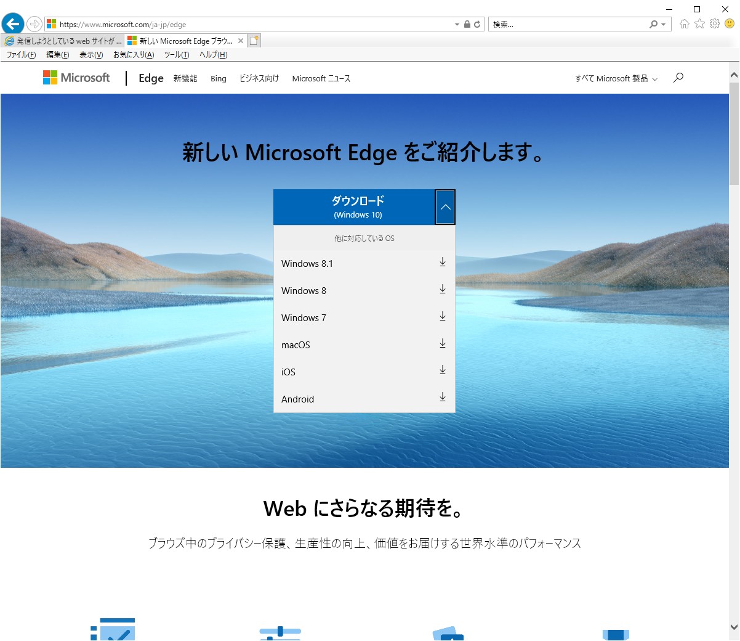Click download icon next to Android
Image resolution: width=740 pixels, height=641 pixels.
443,398
